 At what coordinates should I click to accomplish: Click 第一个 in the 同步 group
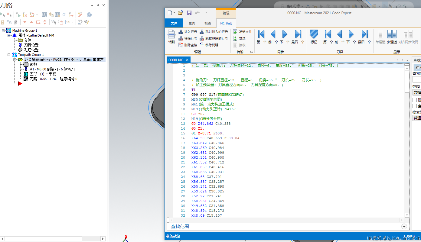pos(262,37)
